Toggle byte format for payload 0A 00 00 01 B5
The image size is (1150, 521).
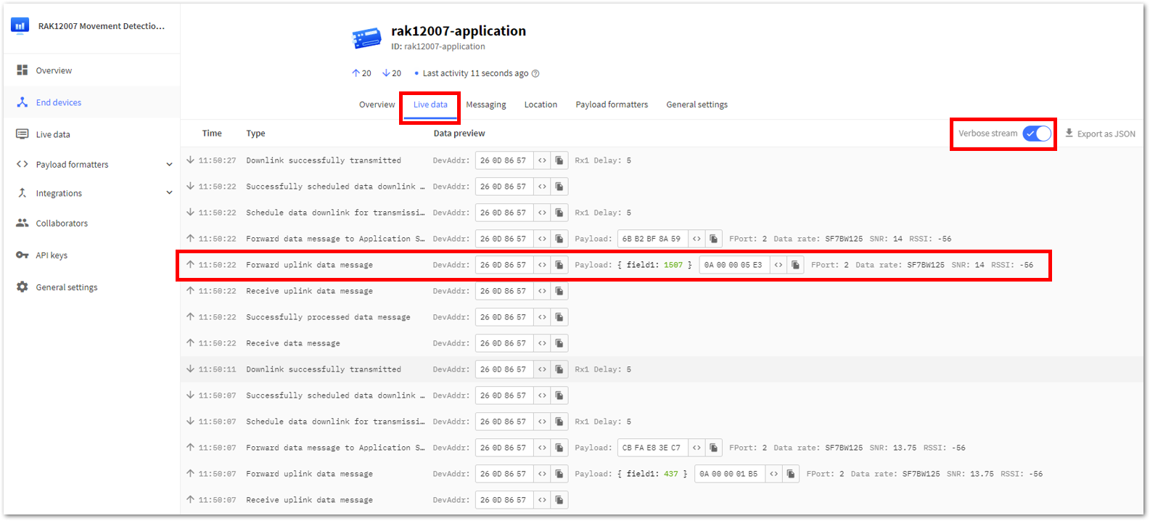click(x=774, y=474)
